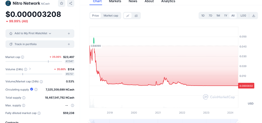This screenshot has width=262, height=123.
Task: Click the Market cap rank slider bar
Action: tap(34, 62)
